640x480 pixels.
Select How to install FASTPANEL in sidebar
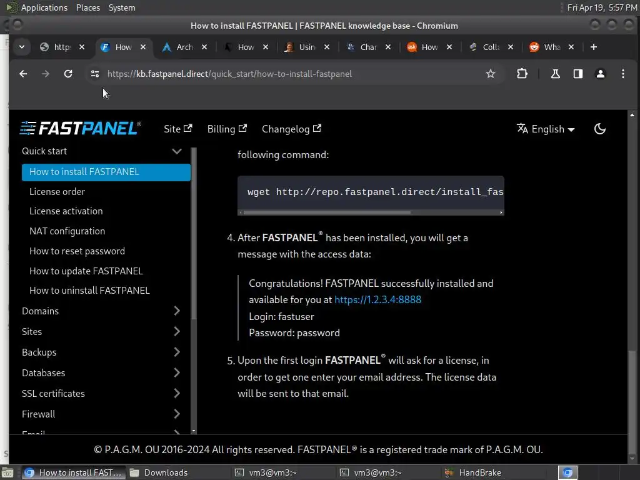coord(106,172)
